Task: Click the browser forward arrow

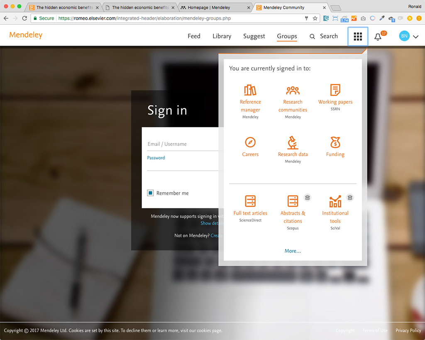Action: click(15, 18)
